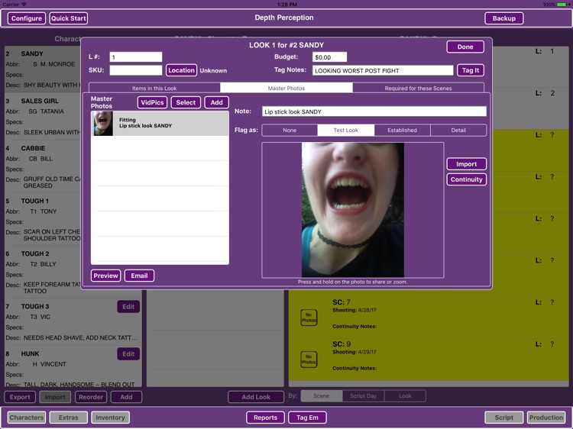Sort scenes by Script Day
The width and height of the screenshot is (573, 429).
pos(363,395)
